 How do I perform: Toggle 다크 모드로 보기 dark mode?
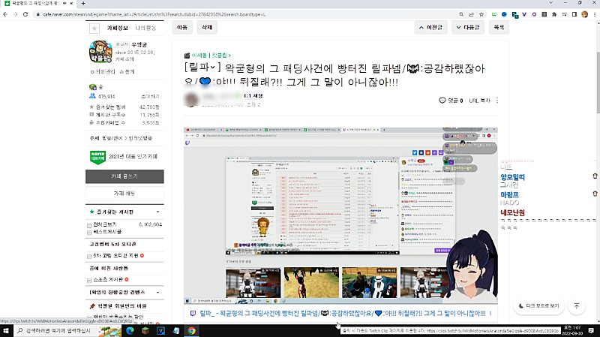point(540,306)
